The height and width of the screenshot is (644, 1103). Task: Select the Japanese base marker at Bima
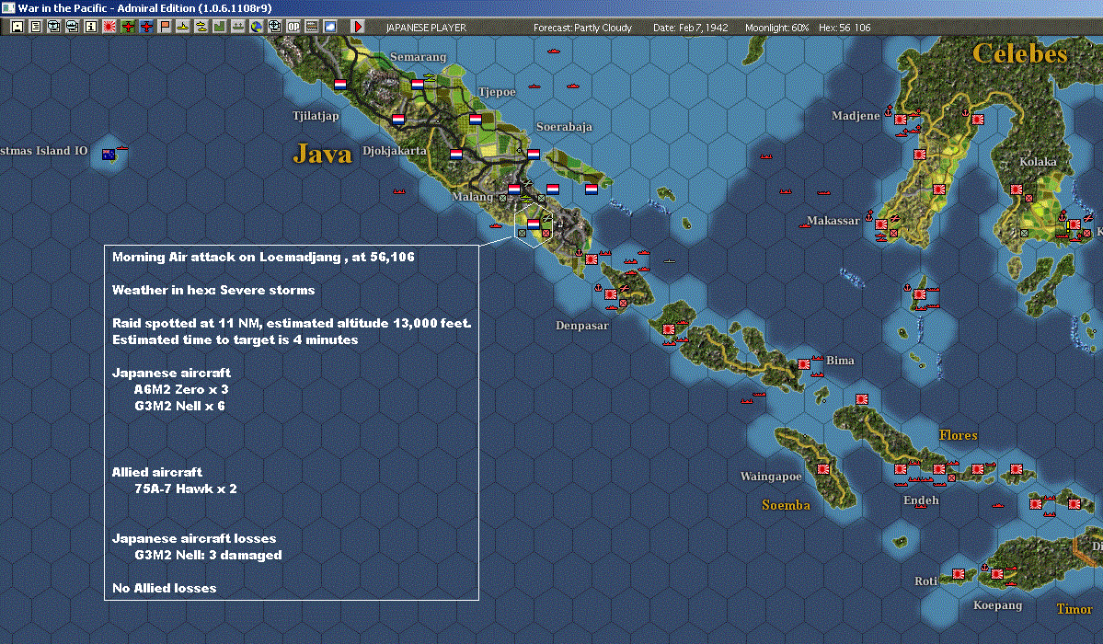click(x=804, y=364)
